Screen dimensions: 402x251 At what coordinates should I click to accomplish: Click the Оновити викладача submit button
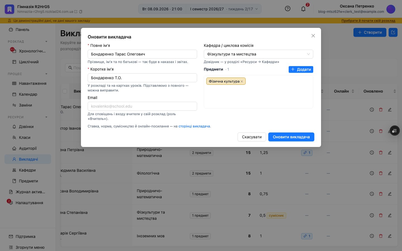pyautogui.click(x=291, y=137)
